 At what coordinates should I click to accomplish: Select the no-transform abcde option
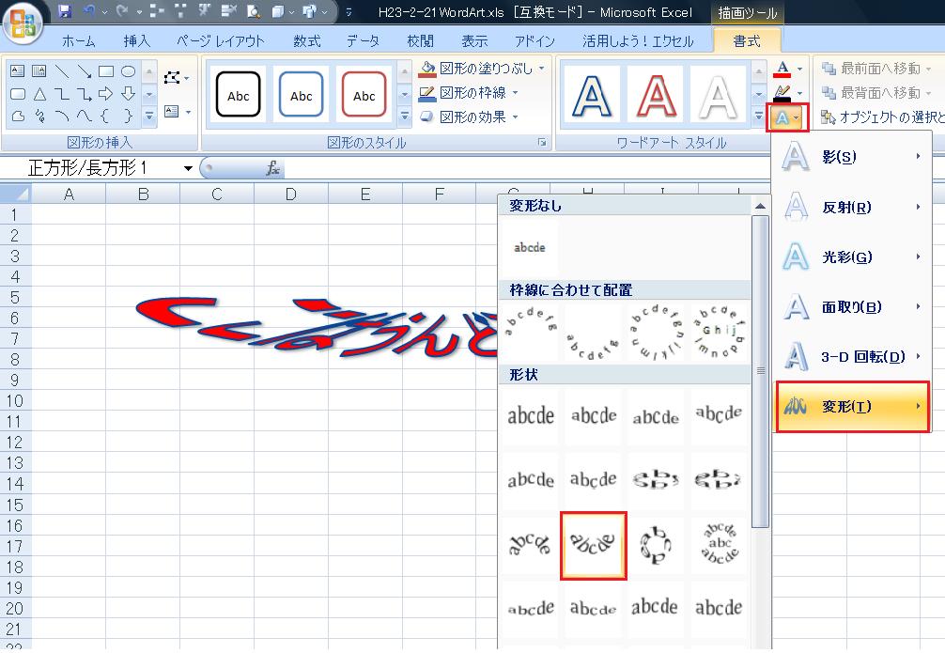pyautogui.click(x=530, y=247)
